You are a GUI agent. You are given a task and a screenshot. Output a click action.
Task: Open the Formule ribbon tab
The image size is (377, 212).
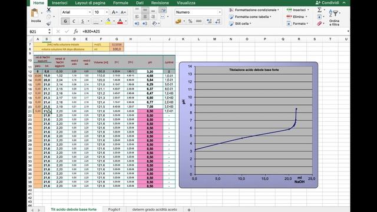pyautogui.click(x=120, y=3)
